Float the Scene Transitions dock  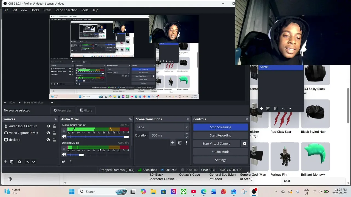pyautogui.click(x=188, y=119)
